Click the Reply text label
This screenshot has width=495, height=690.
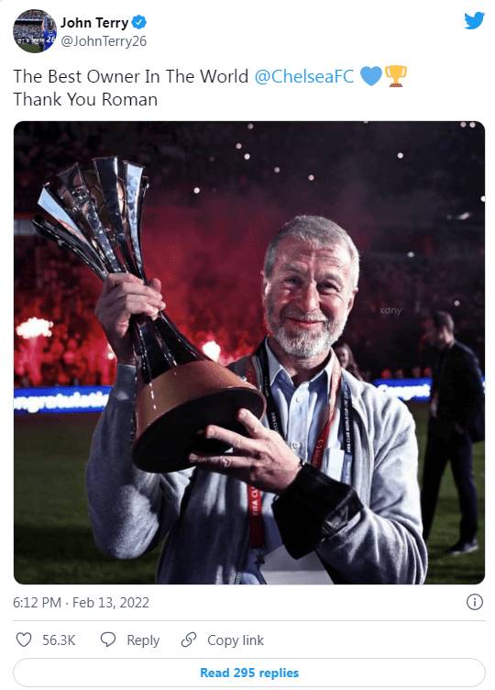(143, 640)
